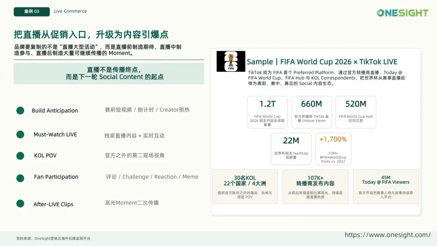This screenshot has height=246, width=437.
Task: Open the https://www.onesight.com/ link
Action: [387, 235]
